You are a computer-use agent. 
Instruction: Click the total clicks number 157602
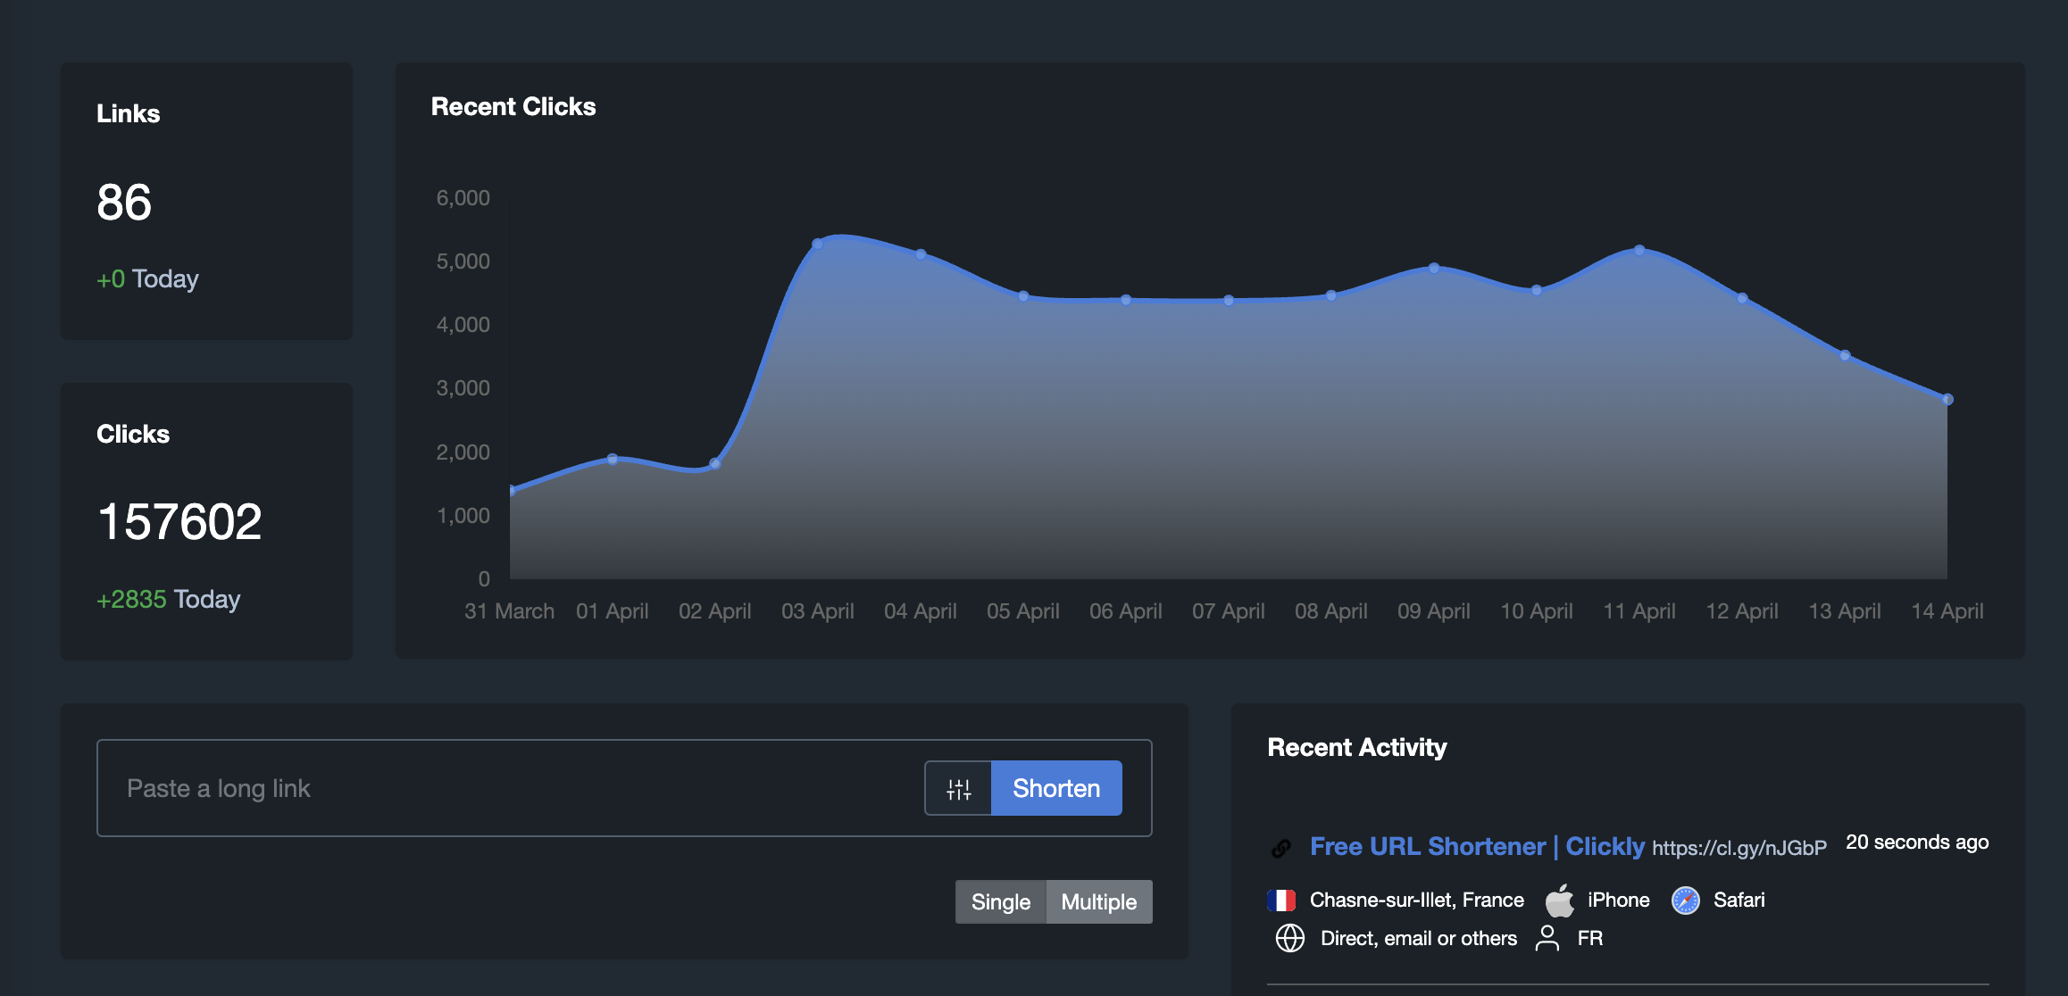point(179,522)
